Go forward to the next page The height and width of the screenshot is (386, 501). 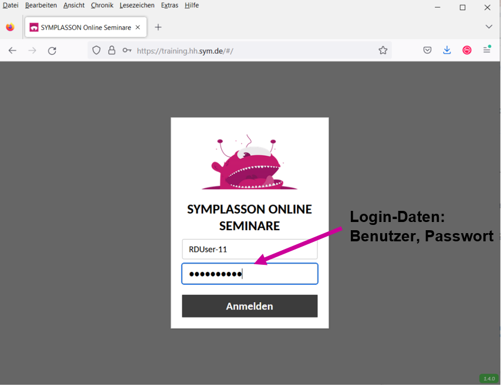tap(32, 50)
